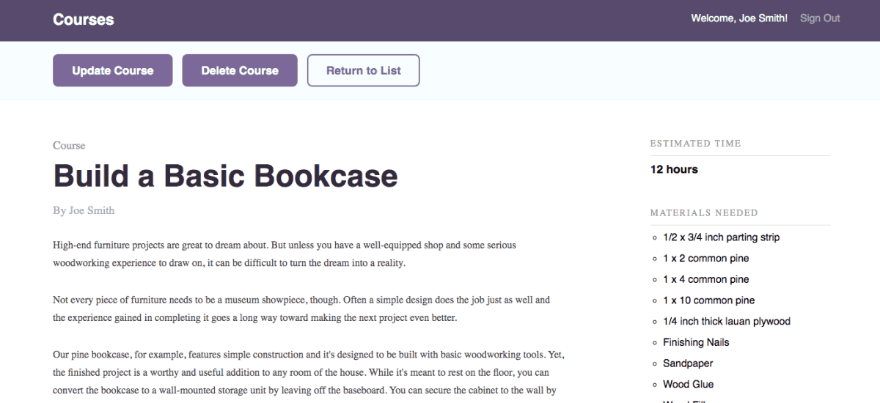Click the Update Course button
The image size is (880, 403).
pos(112,70)
